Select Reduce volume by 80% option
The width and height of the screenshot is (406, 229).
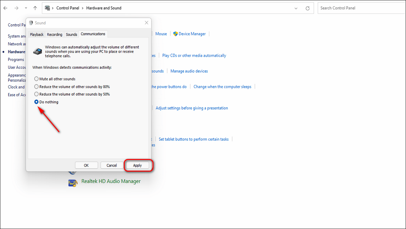tap(37, 86)
